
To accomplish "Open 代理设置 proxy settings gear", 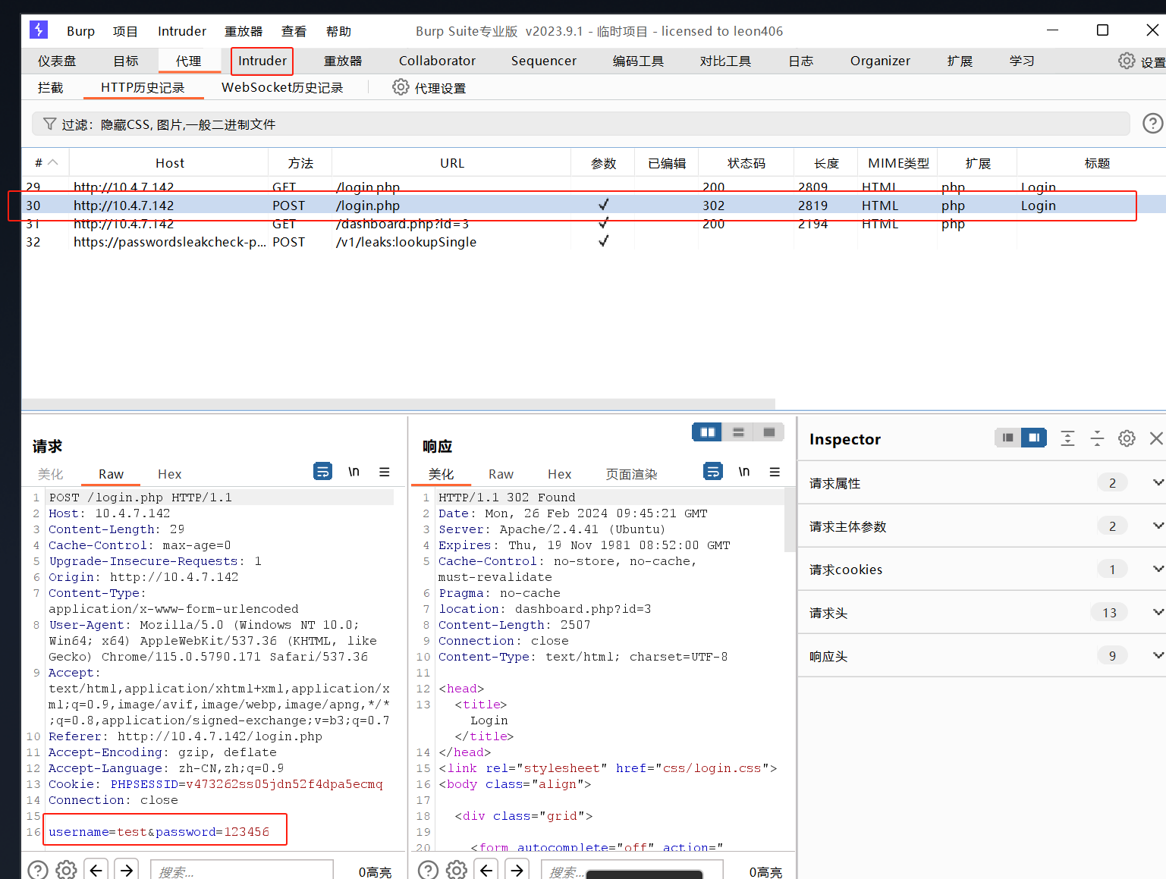I will point(401,87).
